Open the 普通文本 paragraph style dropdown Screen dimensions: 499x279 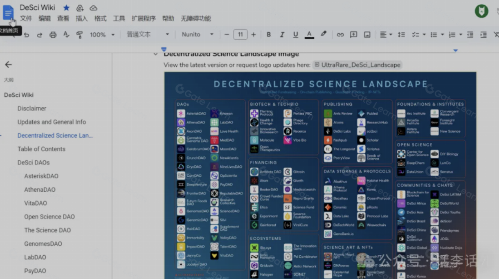pyautogui.click(x=147, y=35)
